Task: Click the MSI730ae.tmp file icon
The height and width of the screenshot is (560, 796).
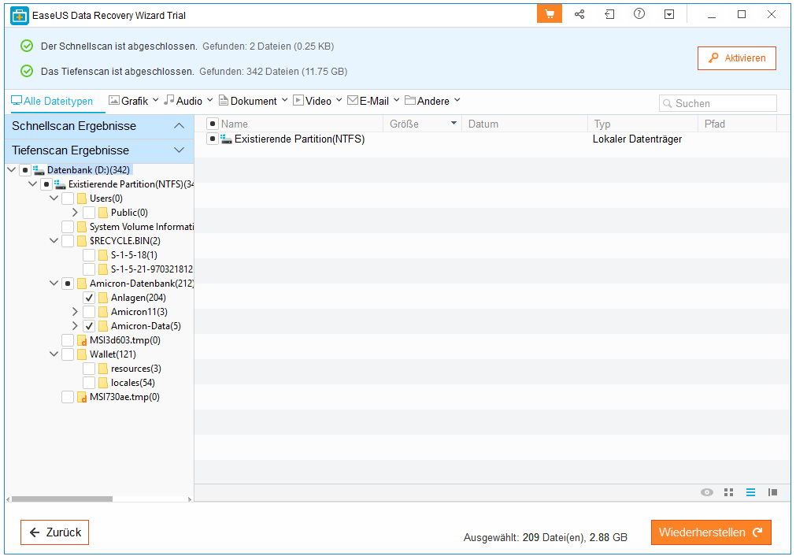Action: [82, 398]
